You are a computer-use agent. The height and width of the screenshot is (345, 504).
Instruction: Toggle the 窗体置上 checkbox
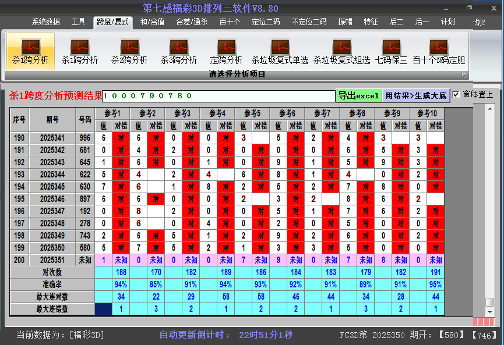pyautogui.click(x=456, y=94)
